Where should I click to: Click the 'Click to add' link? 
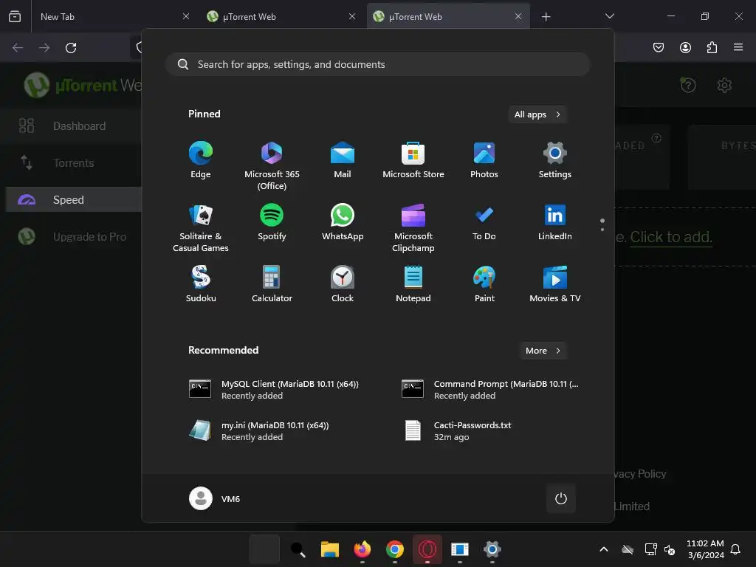coord(670,237)
